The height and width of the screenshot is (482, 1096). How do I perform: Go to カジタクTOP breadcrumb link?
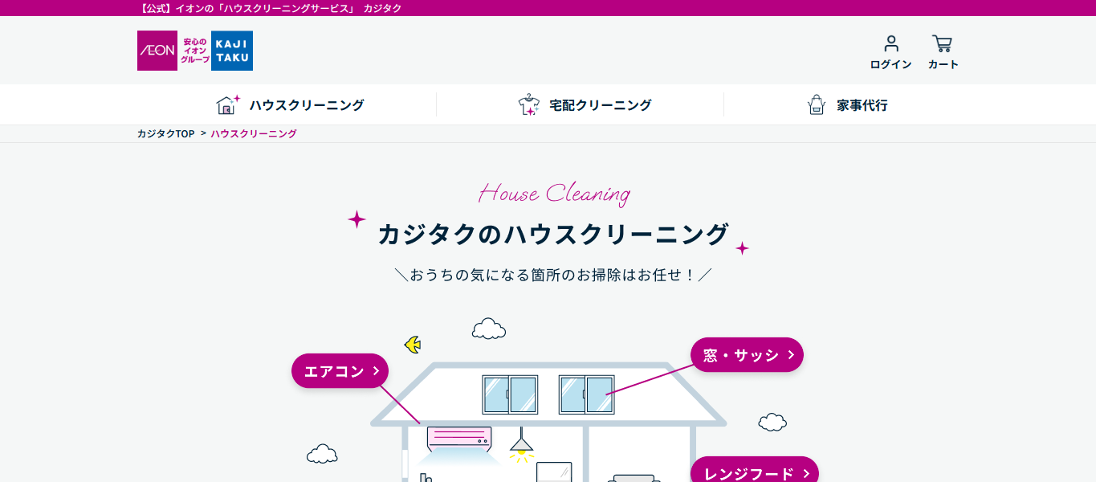coord(166,133)
